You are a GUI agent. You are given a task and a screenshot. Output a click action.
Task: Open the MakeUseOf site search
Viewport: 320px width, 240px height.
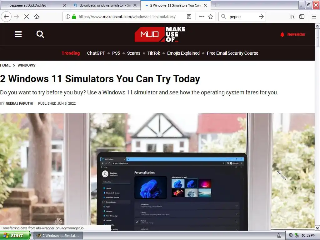[x=40, y=34]
